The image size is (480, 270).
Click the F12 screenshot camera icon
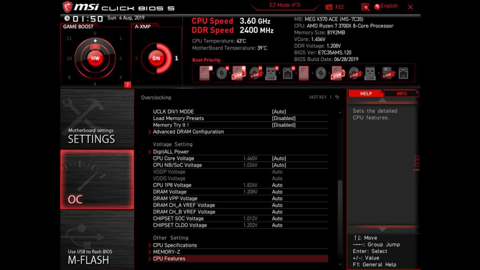329,7
